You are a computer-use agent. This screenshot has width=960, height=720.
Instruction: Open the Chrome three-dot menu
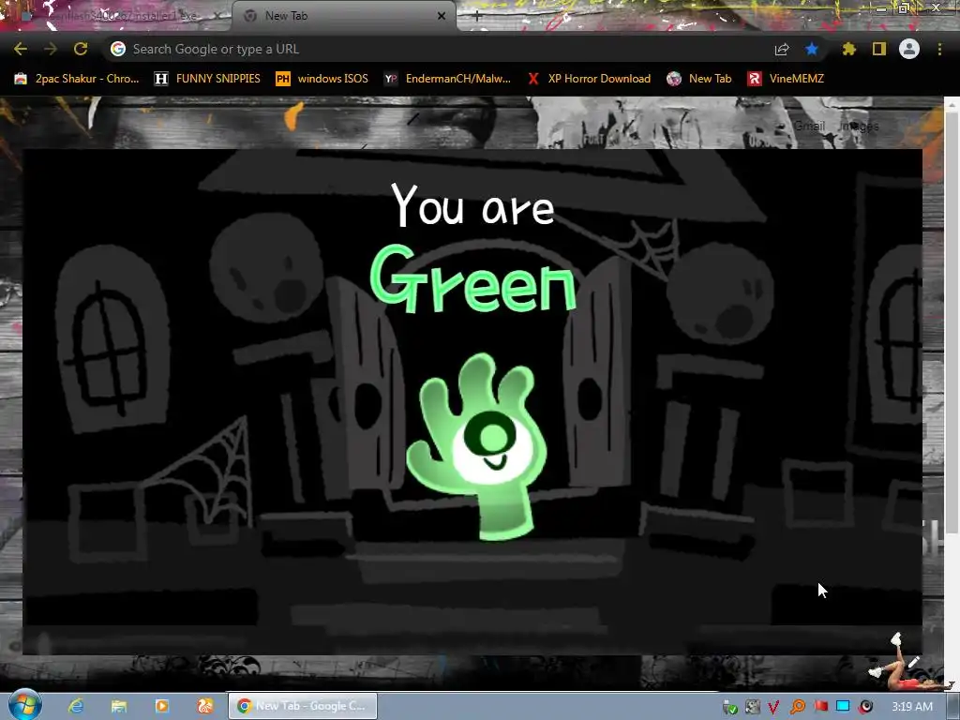click(x=939, y=49)
